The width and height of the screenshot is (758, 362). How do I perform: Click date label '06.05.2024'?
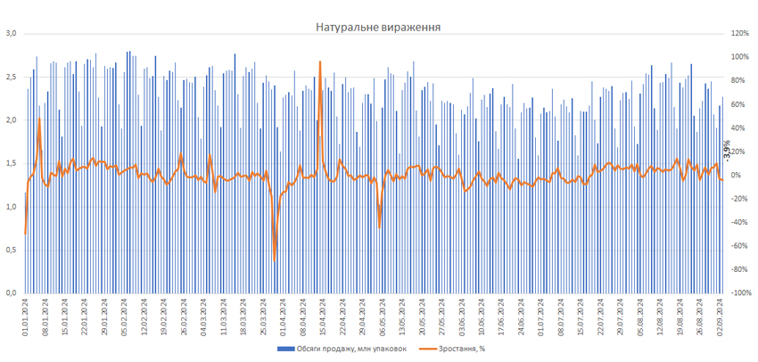click(383, 317)
